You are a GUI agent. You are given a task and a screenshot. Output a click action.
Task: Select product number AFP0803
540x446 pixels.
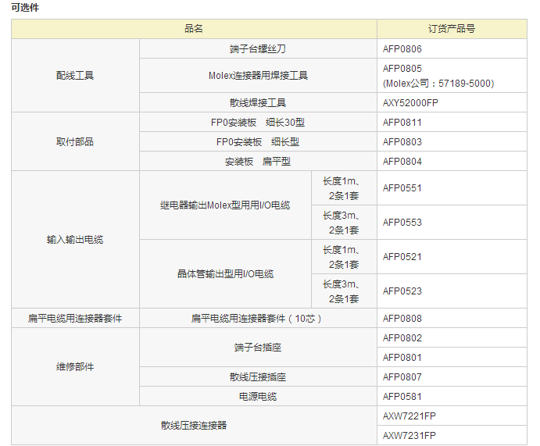pos(402,142)
